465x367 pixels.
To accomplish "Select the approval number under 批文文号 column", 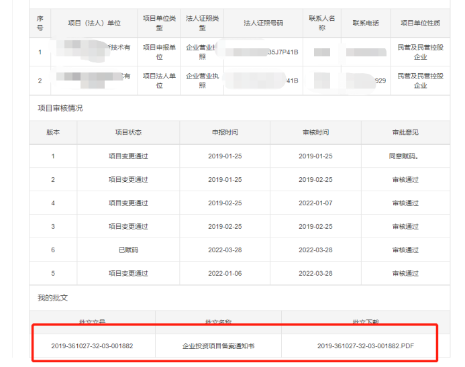I will (x=92, y=346).
